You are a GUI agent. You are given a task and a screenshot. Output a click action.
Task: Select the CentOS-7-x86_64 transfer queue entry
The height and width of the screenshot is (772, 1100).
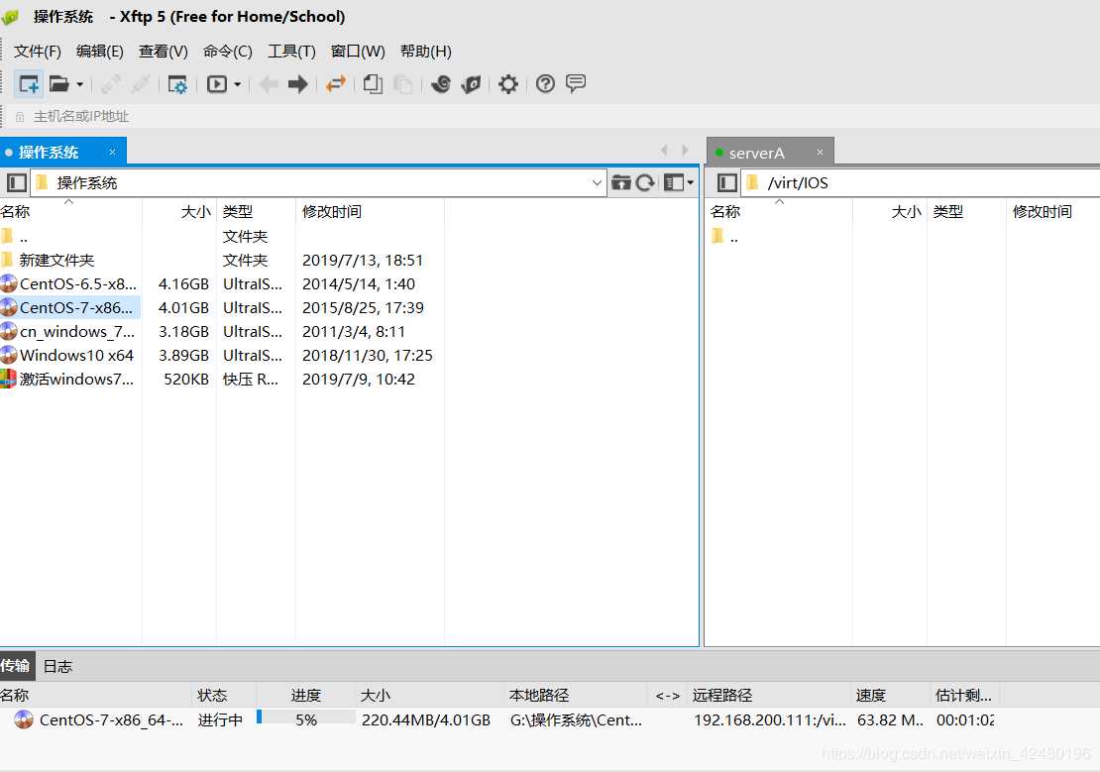click(100, 719)
